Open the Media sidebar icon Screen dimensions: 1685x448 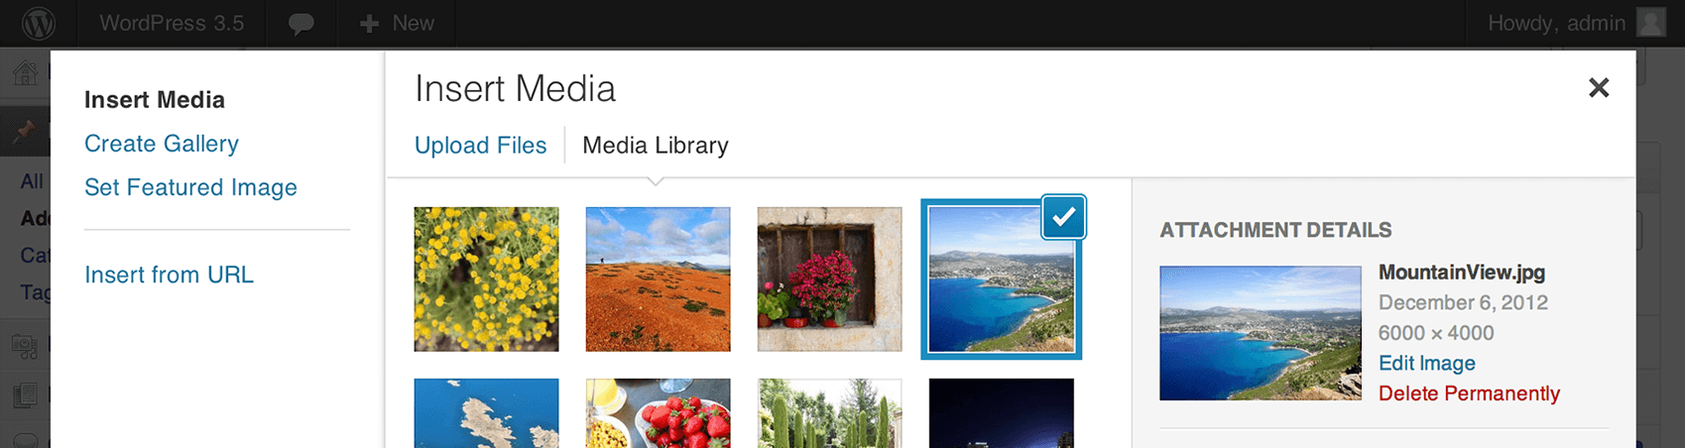[25, 347]
